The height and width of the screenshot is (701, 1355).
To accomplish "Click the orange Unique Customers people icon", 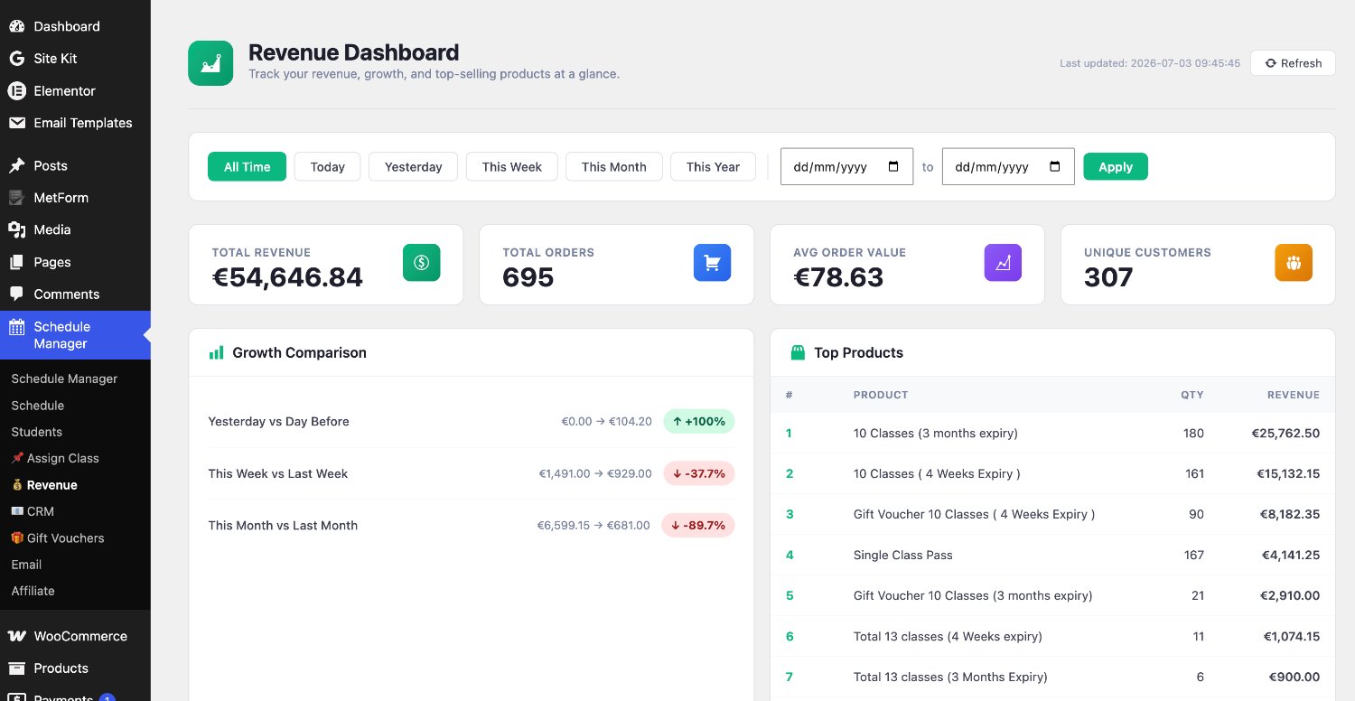I will tap(1294, 263).
